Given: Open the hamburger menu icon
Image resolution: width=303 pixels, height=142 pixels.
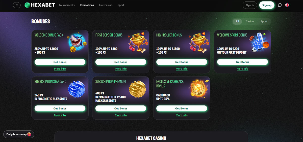Looking at the screenshot, I should (x=17, y=5).
